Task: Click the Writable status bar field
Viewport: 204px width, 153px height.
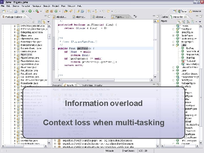Action: point(109,151)
